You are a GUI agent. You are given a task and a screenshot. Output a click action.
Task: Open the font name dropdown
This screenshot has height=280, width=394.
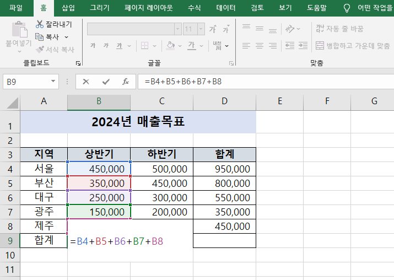[178, 29]
